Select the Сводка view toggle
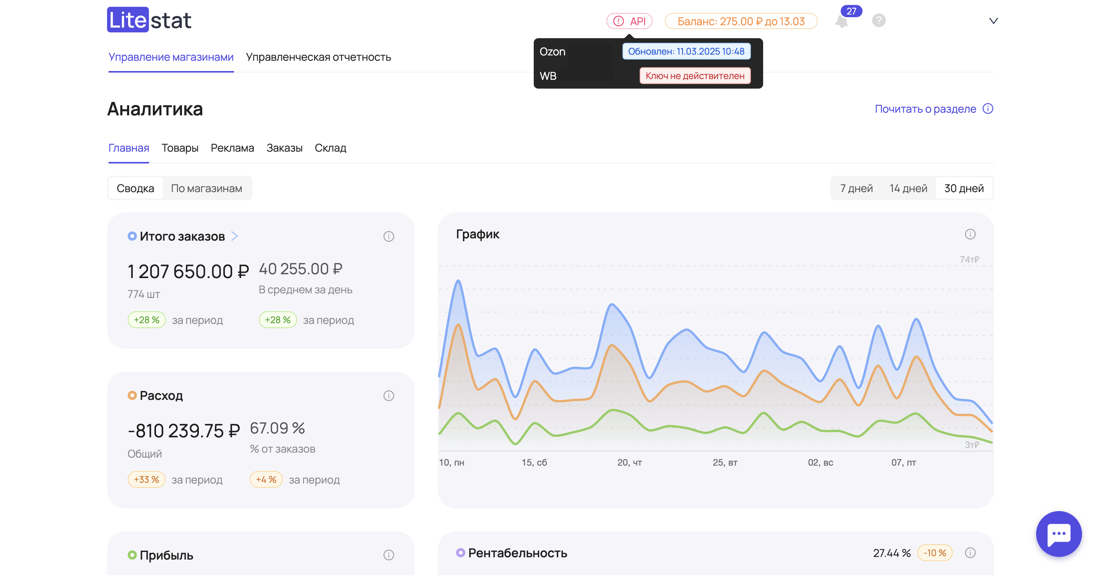 135,188
